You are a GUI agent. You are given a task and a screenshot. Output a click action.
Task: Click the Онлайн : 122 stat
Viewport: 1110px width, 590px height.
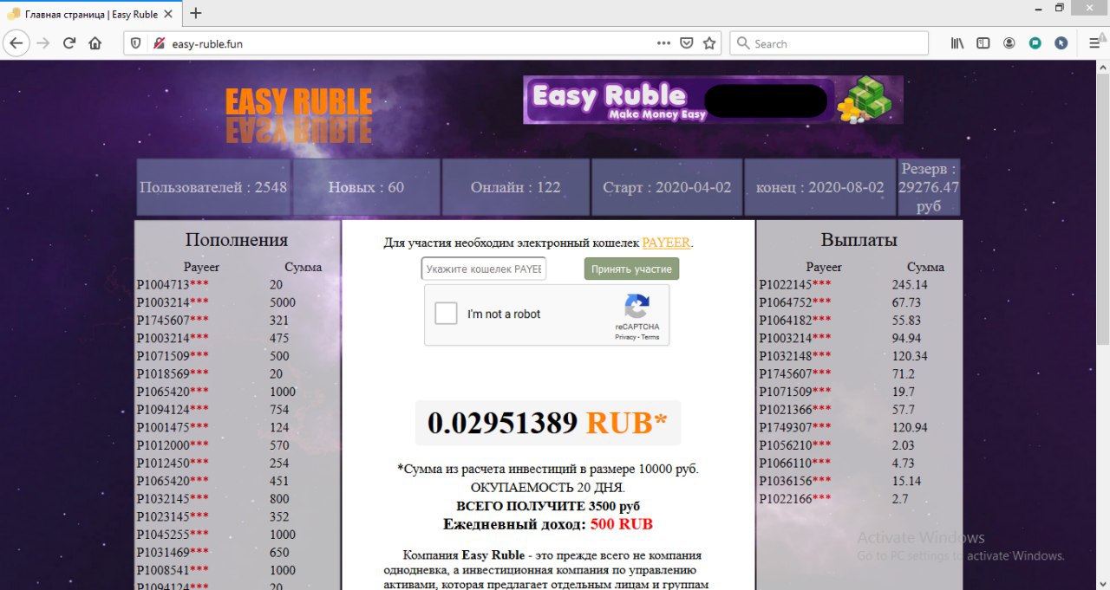pos(515,187)
